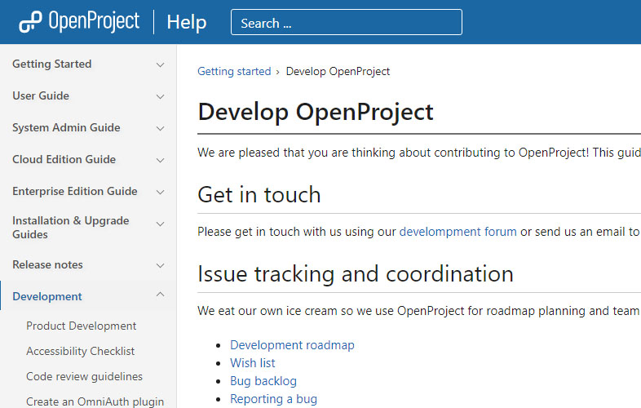Expand Installation & Upgrade Guides chevron

click(x=161, y=224)
